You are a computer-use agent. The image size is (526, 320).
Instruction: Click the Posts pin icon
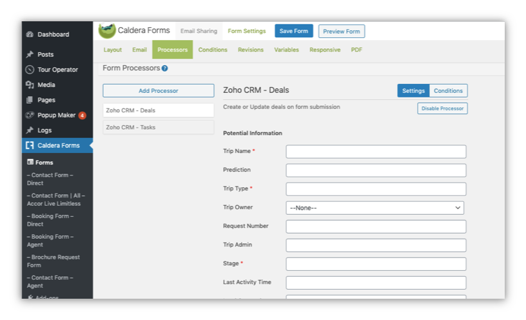(x=30, y=54)
